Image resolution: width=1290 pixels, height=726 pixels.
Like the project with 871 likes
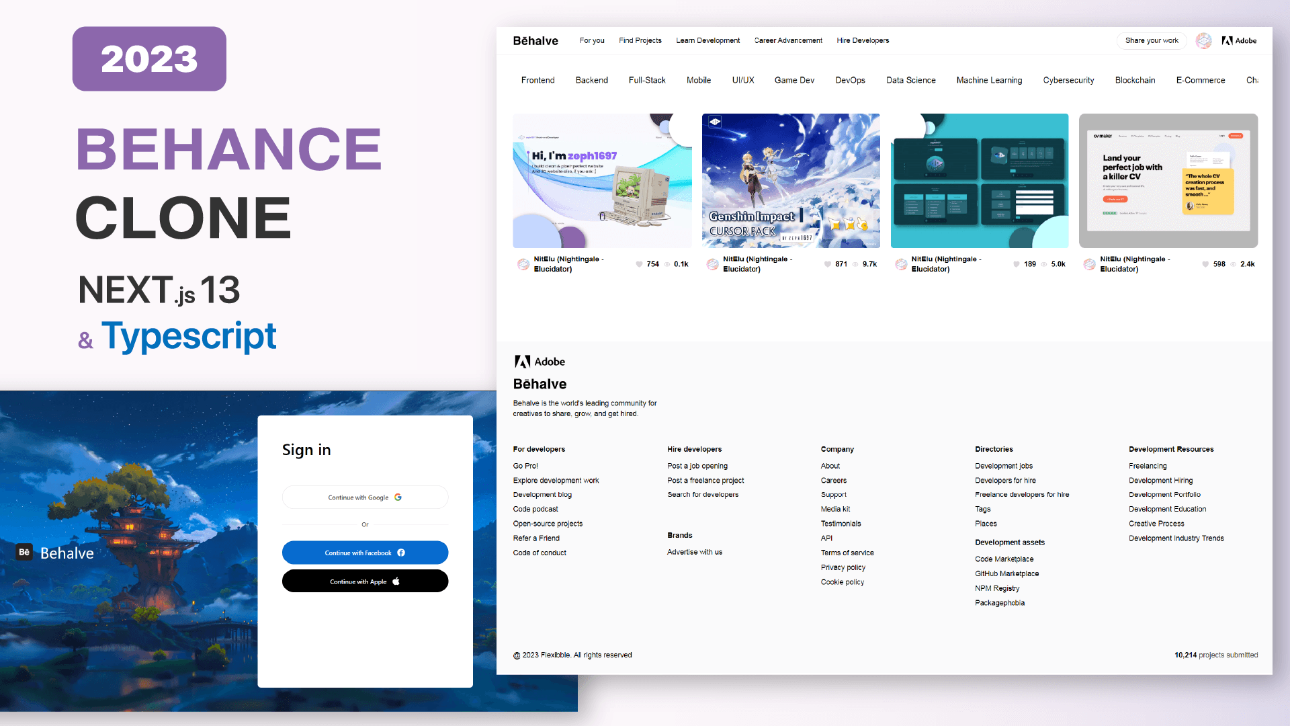(828, 264)
